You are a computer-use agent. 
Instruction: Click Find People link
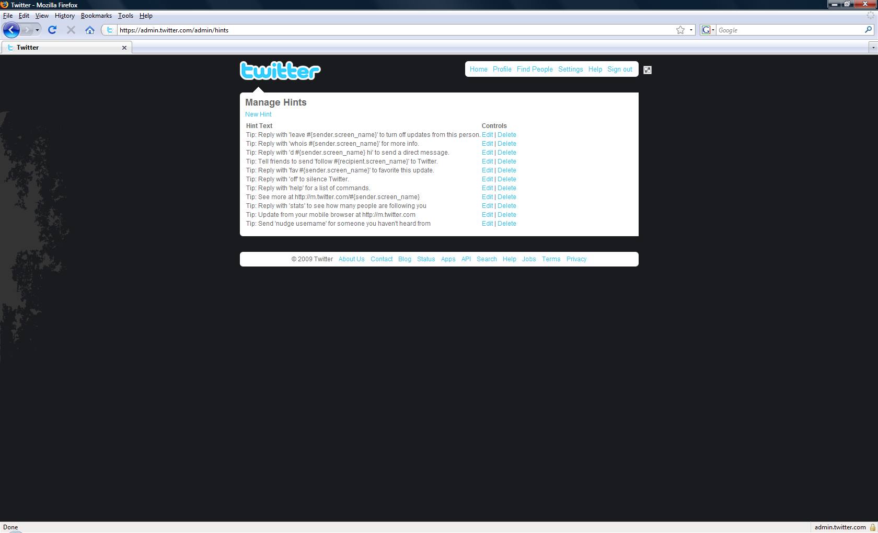pos(535,69)
